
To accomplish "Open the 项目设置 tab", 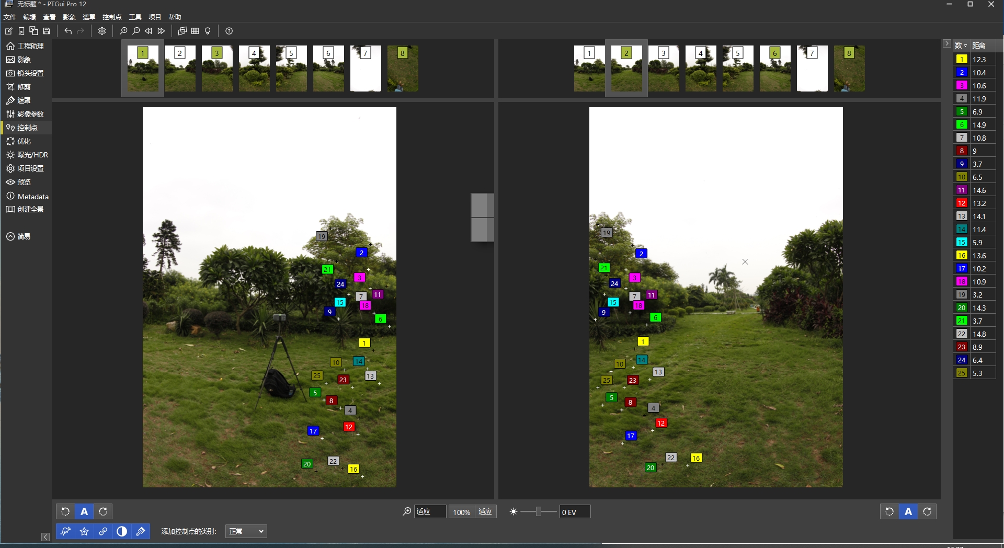I will click(26, 168).
